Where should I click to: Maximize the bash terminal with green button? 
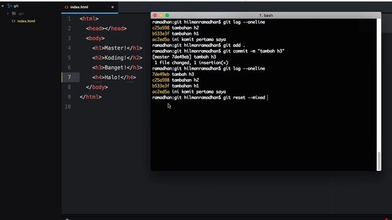(167, 15)
